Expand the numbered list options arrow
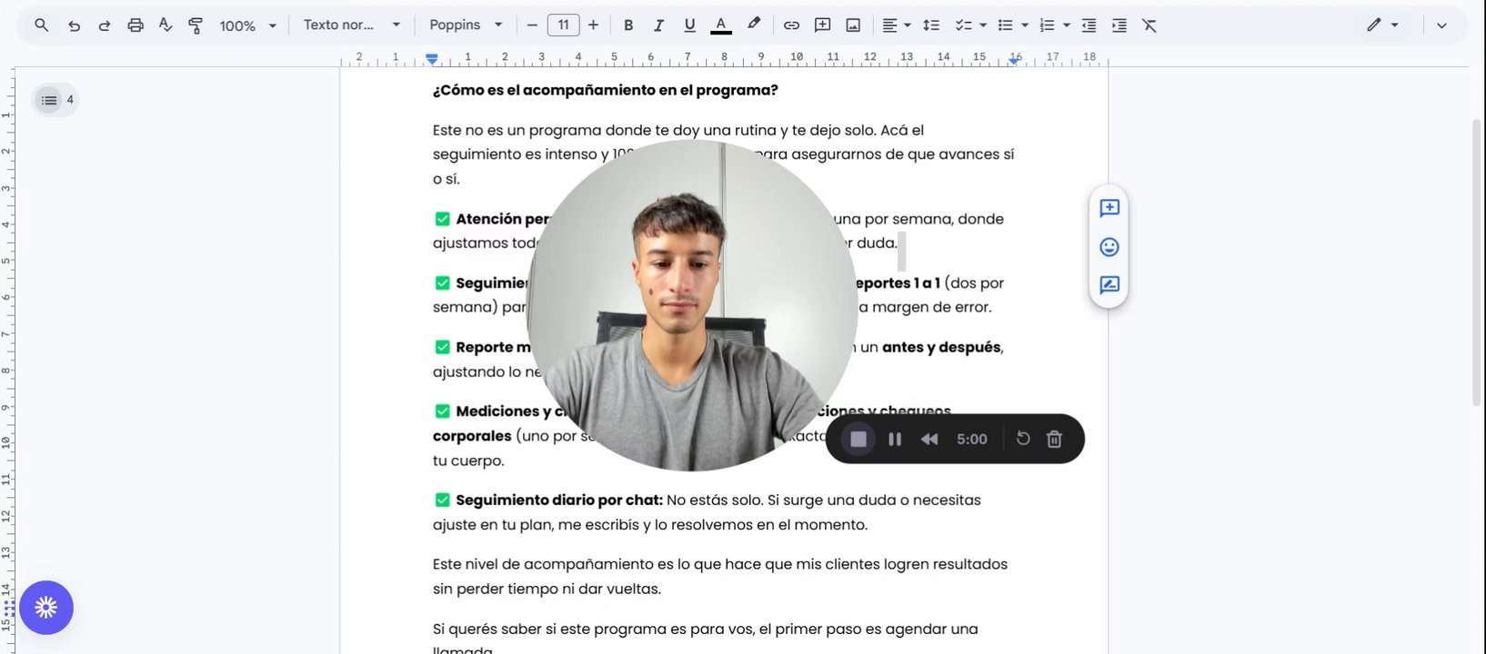Image resolution: width=1486 pixels, height=654 pixels. click(1067, 25)
